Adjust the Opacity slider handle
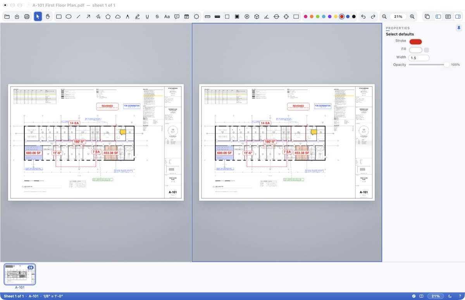 (447, 65)
